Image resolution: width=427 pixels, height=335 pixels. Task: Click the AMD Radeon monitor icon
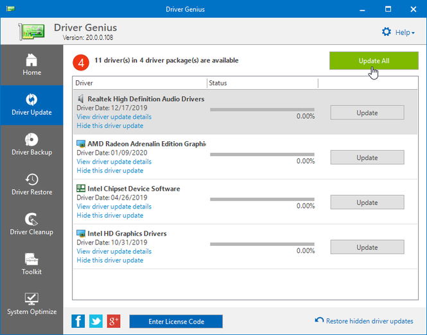click(x=81, y=143)
